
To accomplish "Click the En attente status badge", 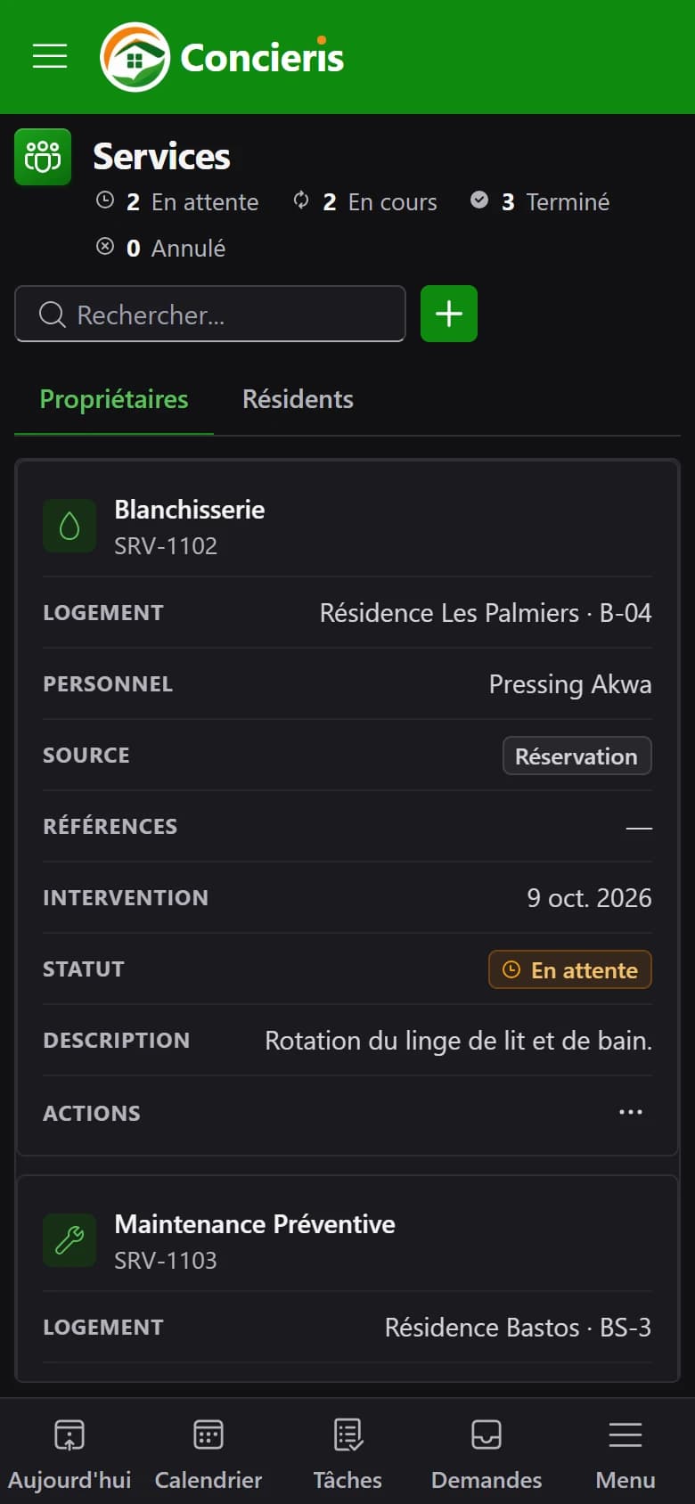I will (570, 969).
